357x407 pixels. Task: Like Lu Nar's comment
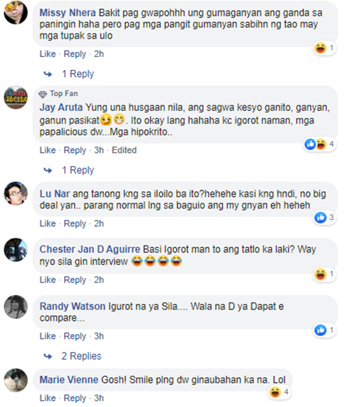click(x=48, y=223)
